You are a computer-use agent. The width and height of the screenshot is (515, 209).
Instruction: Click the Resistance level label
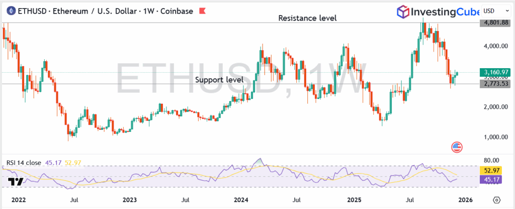pos(308,18)
